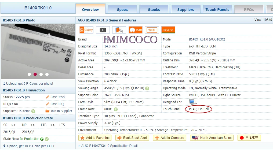Click the PCAP, On-Cell touch panel value

coord(199,109)
